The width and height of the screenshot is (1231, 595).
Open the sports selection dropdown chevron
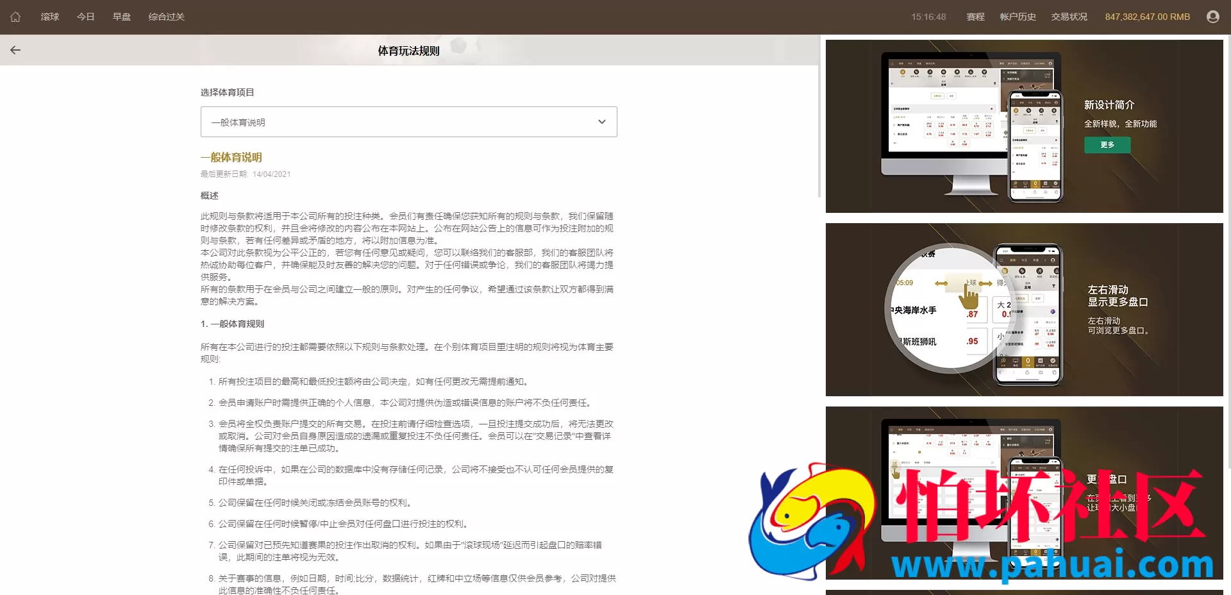point(601,122)
